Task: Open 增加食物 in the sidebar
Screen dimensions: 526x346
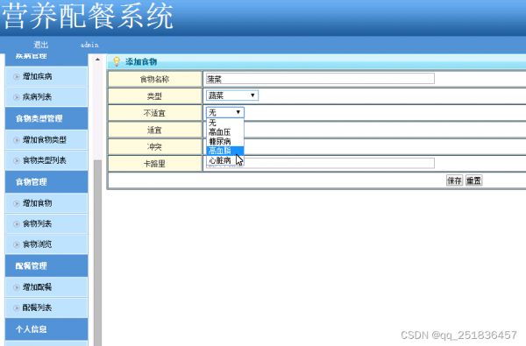Action: click(x=37, y=203)
